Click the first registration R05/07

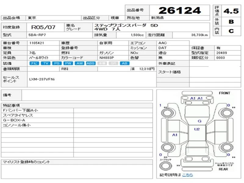pos(43,27)
